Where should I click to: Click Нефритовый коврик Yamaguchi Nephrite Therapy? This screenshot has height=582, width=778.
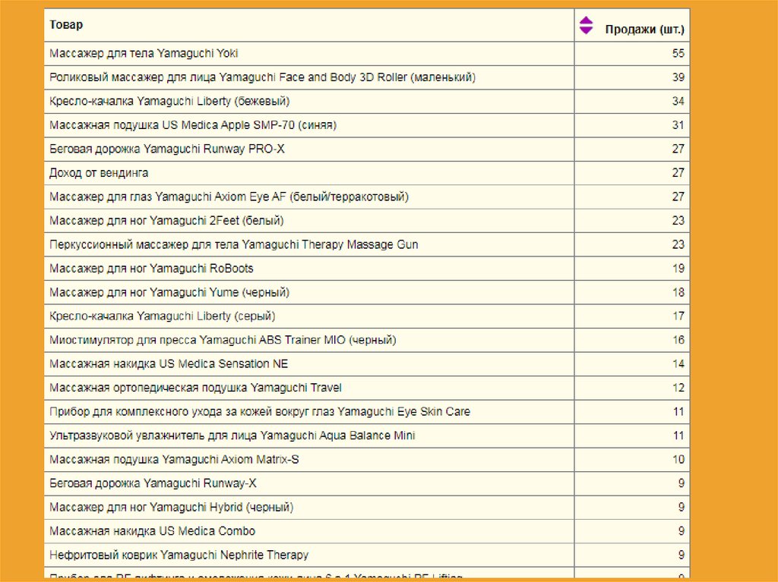coord(179,555)
